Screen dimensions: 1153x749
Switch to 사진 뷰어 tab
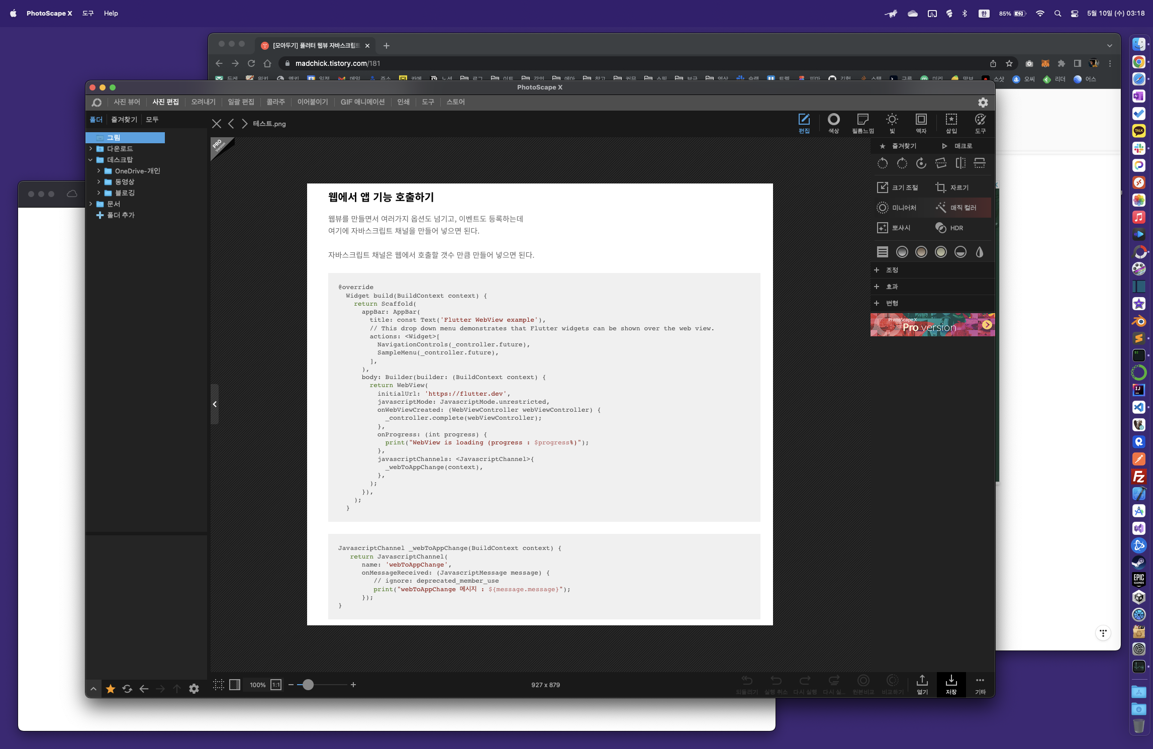(x=127, y=102)
